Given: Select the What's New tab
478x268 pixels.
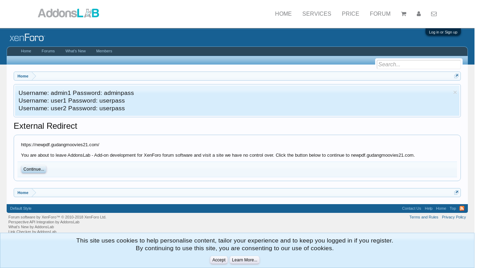Looking at the screenshot, I should tap(76, 51).
